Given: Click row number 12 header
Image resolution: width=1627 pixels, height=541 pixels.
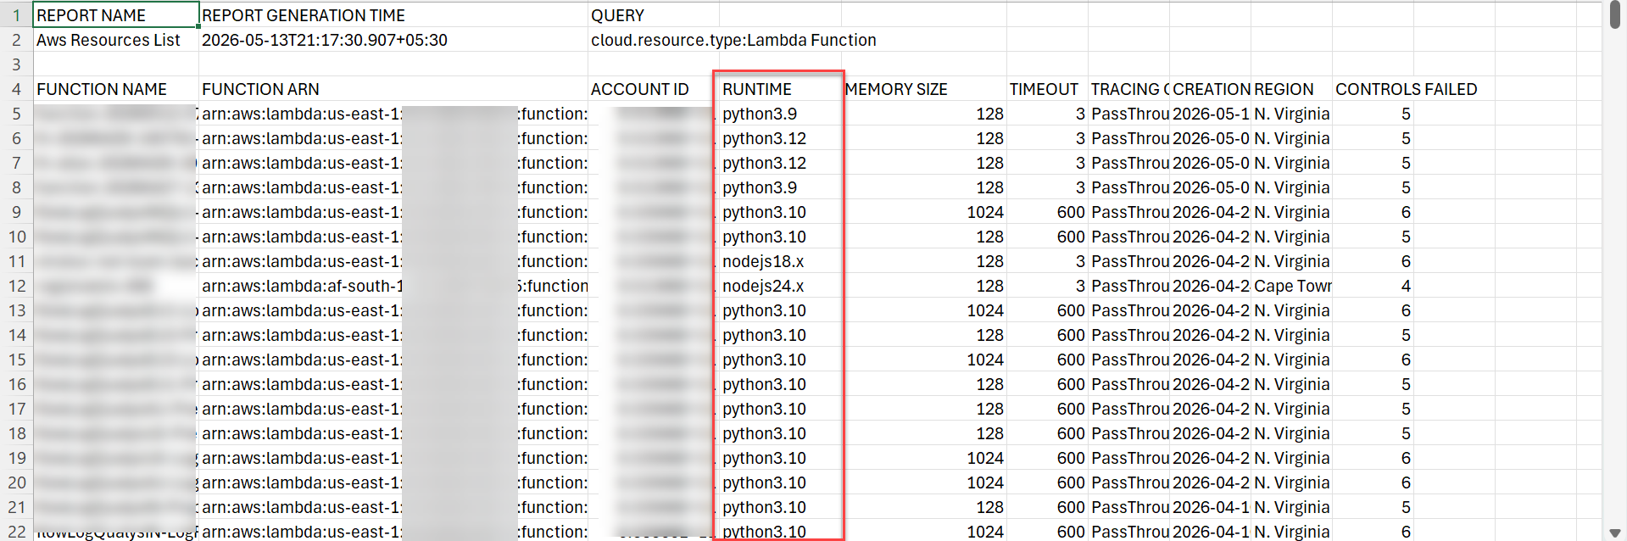Looking at the screenshot, I should tap(16, 286).
